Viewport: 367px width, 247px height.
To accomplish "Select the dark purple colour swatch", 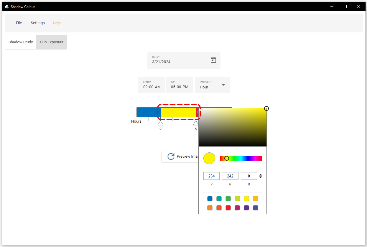I will click(246, 208).
